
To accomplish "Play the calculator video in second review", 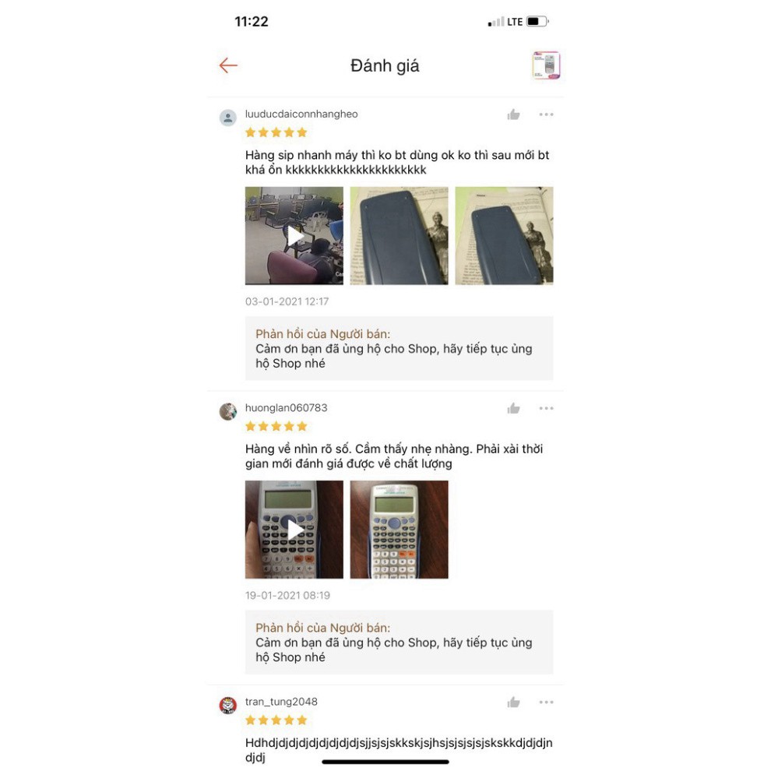I will tap(294, 530).
